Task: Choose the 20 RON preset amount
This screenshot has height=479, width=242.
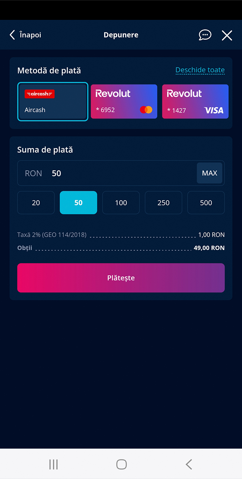Action: [x=36, y=203]
